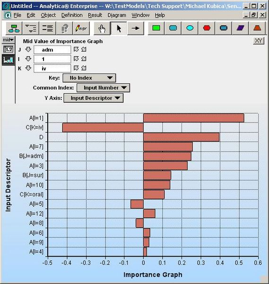
Task: Open the K index down-arrow menu
Action: 28,68
